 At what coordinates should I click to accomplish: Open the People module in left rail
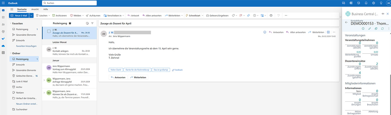point(3,24)
